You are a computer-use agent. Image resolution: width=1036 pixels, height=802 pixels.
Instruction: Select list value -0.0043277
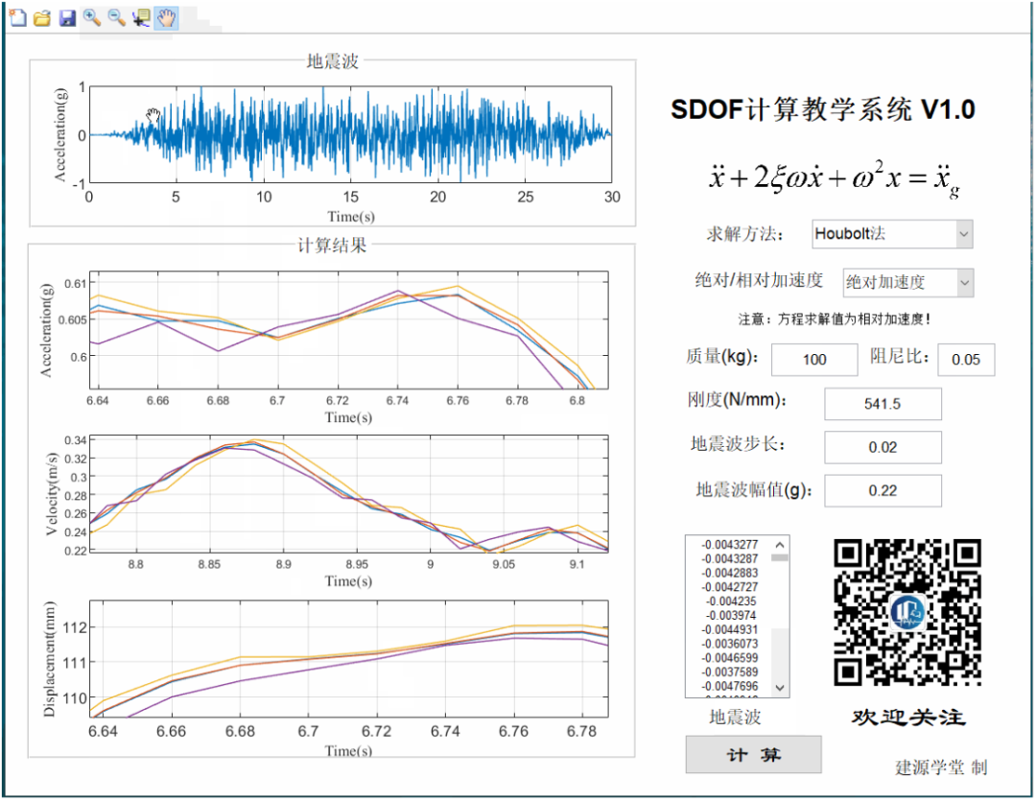pos(729,544)
